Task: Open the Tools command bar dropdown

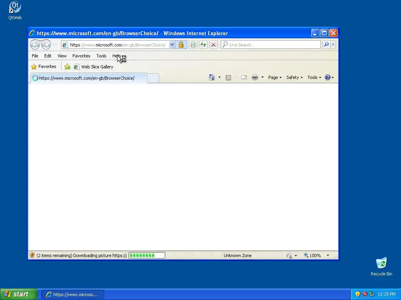Action: click(x=314, y=77)
